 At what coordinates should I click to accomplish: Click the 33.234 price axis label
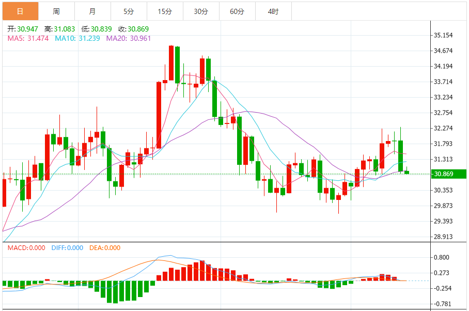pos(443,97)
